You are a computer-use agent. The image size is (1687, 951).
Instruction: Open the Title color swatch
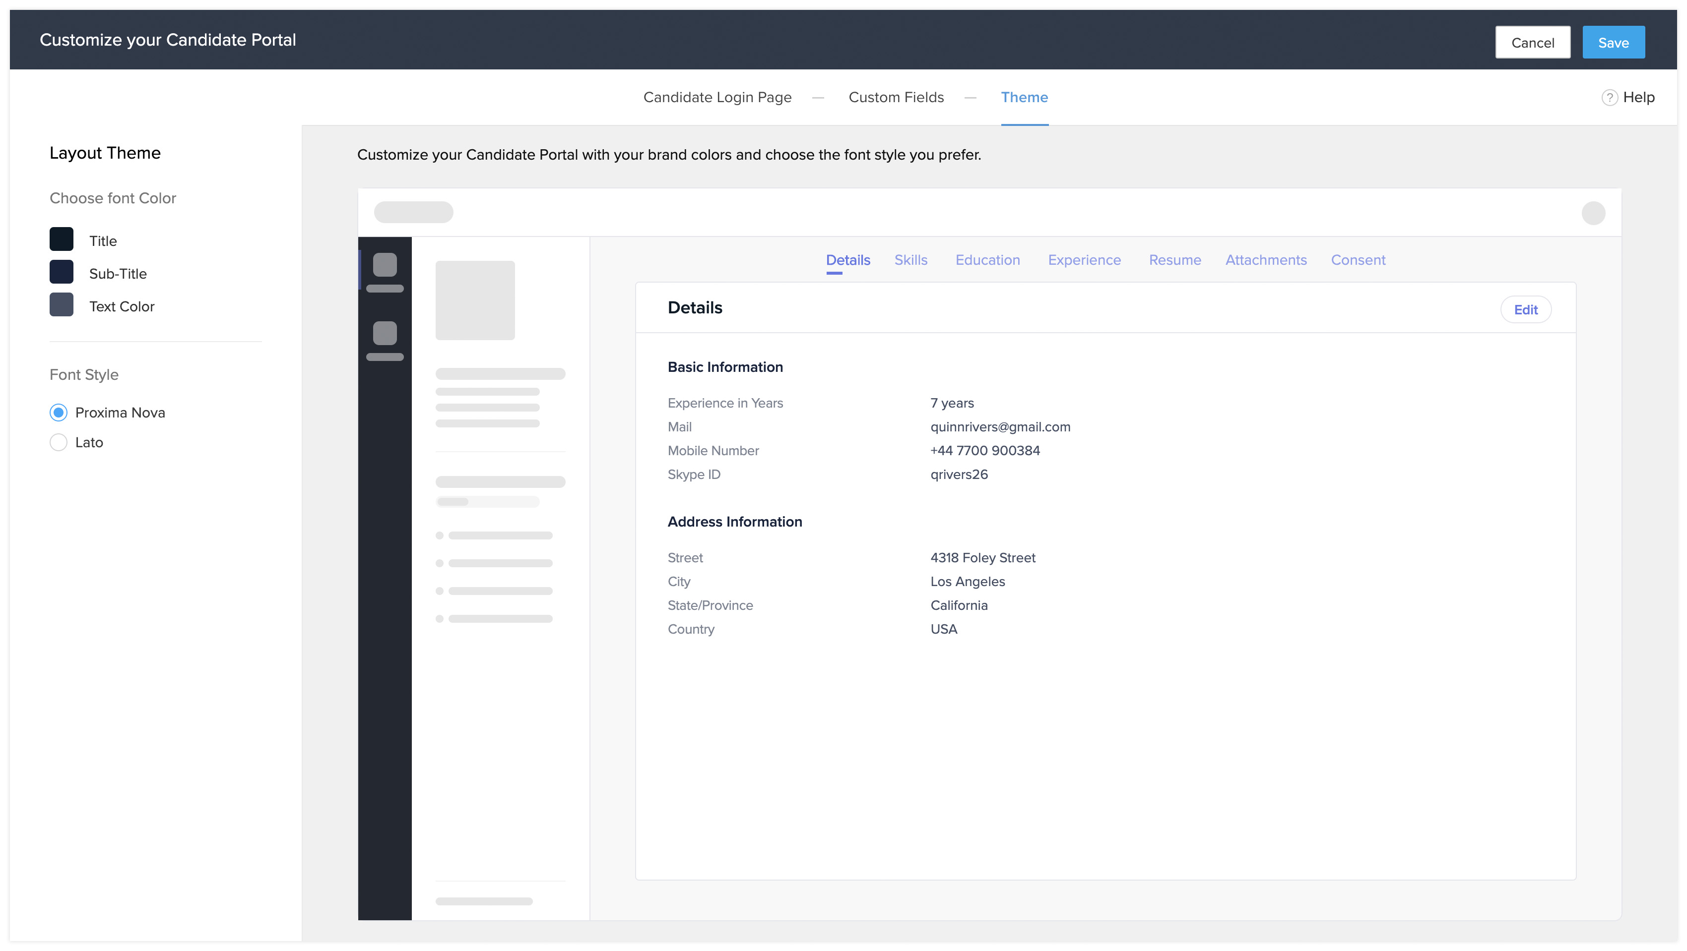pyautogui.click(x=62, y=239)
